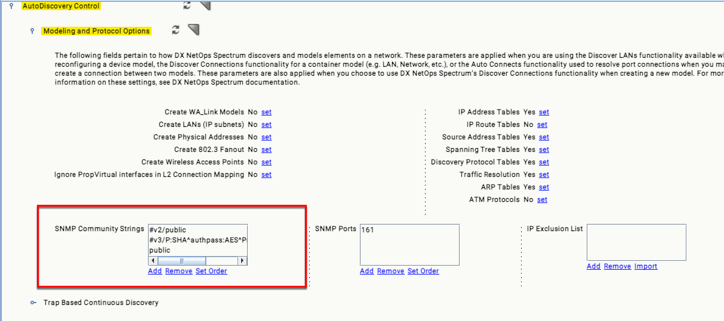The height and width of the screenshot is (321, 724).
Task: Add an SNMP port
Action: pyautogui.click(x=367, y=271)
